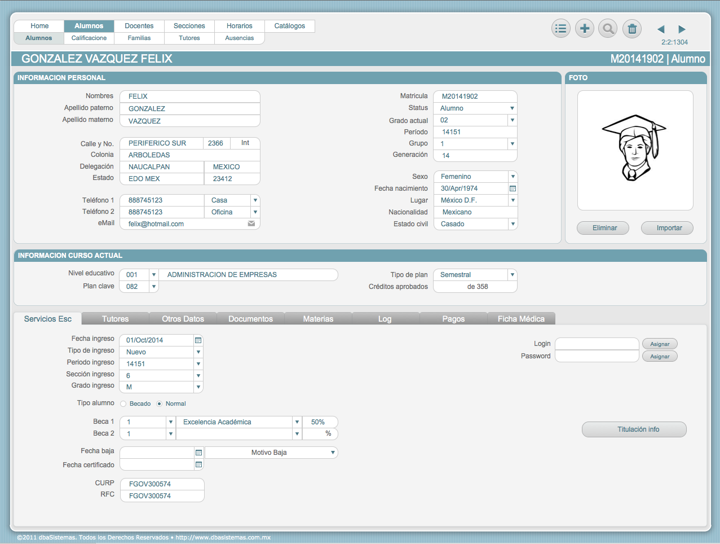This screenshot has height=544, width=720.
Task: Switch to the Ficha Médica tab
Action: pos(521,319)
